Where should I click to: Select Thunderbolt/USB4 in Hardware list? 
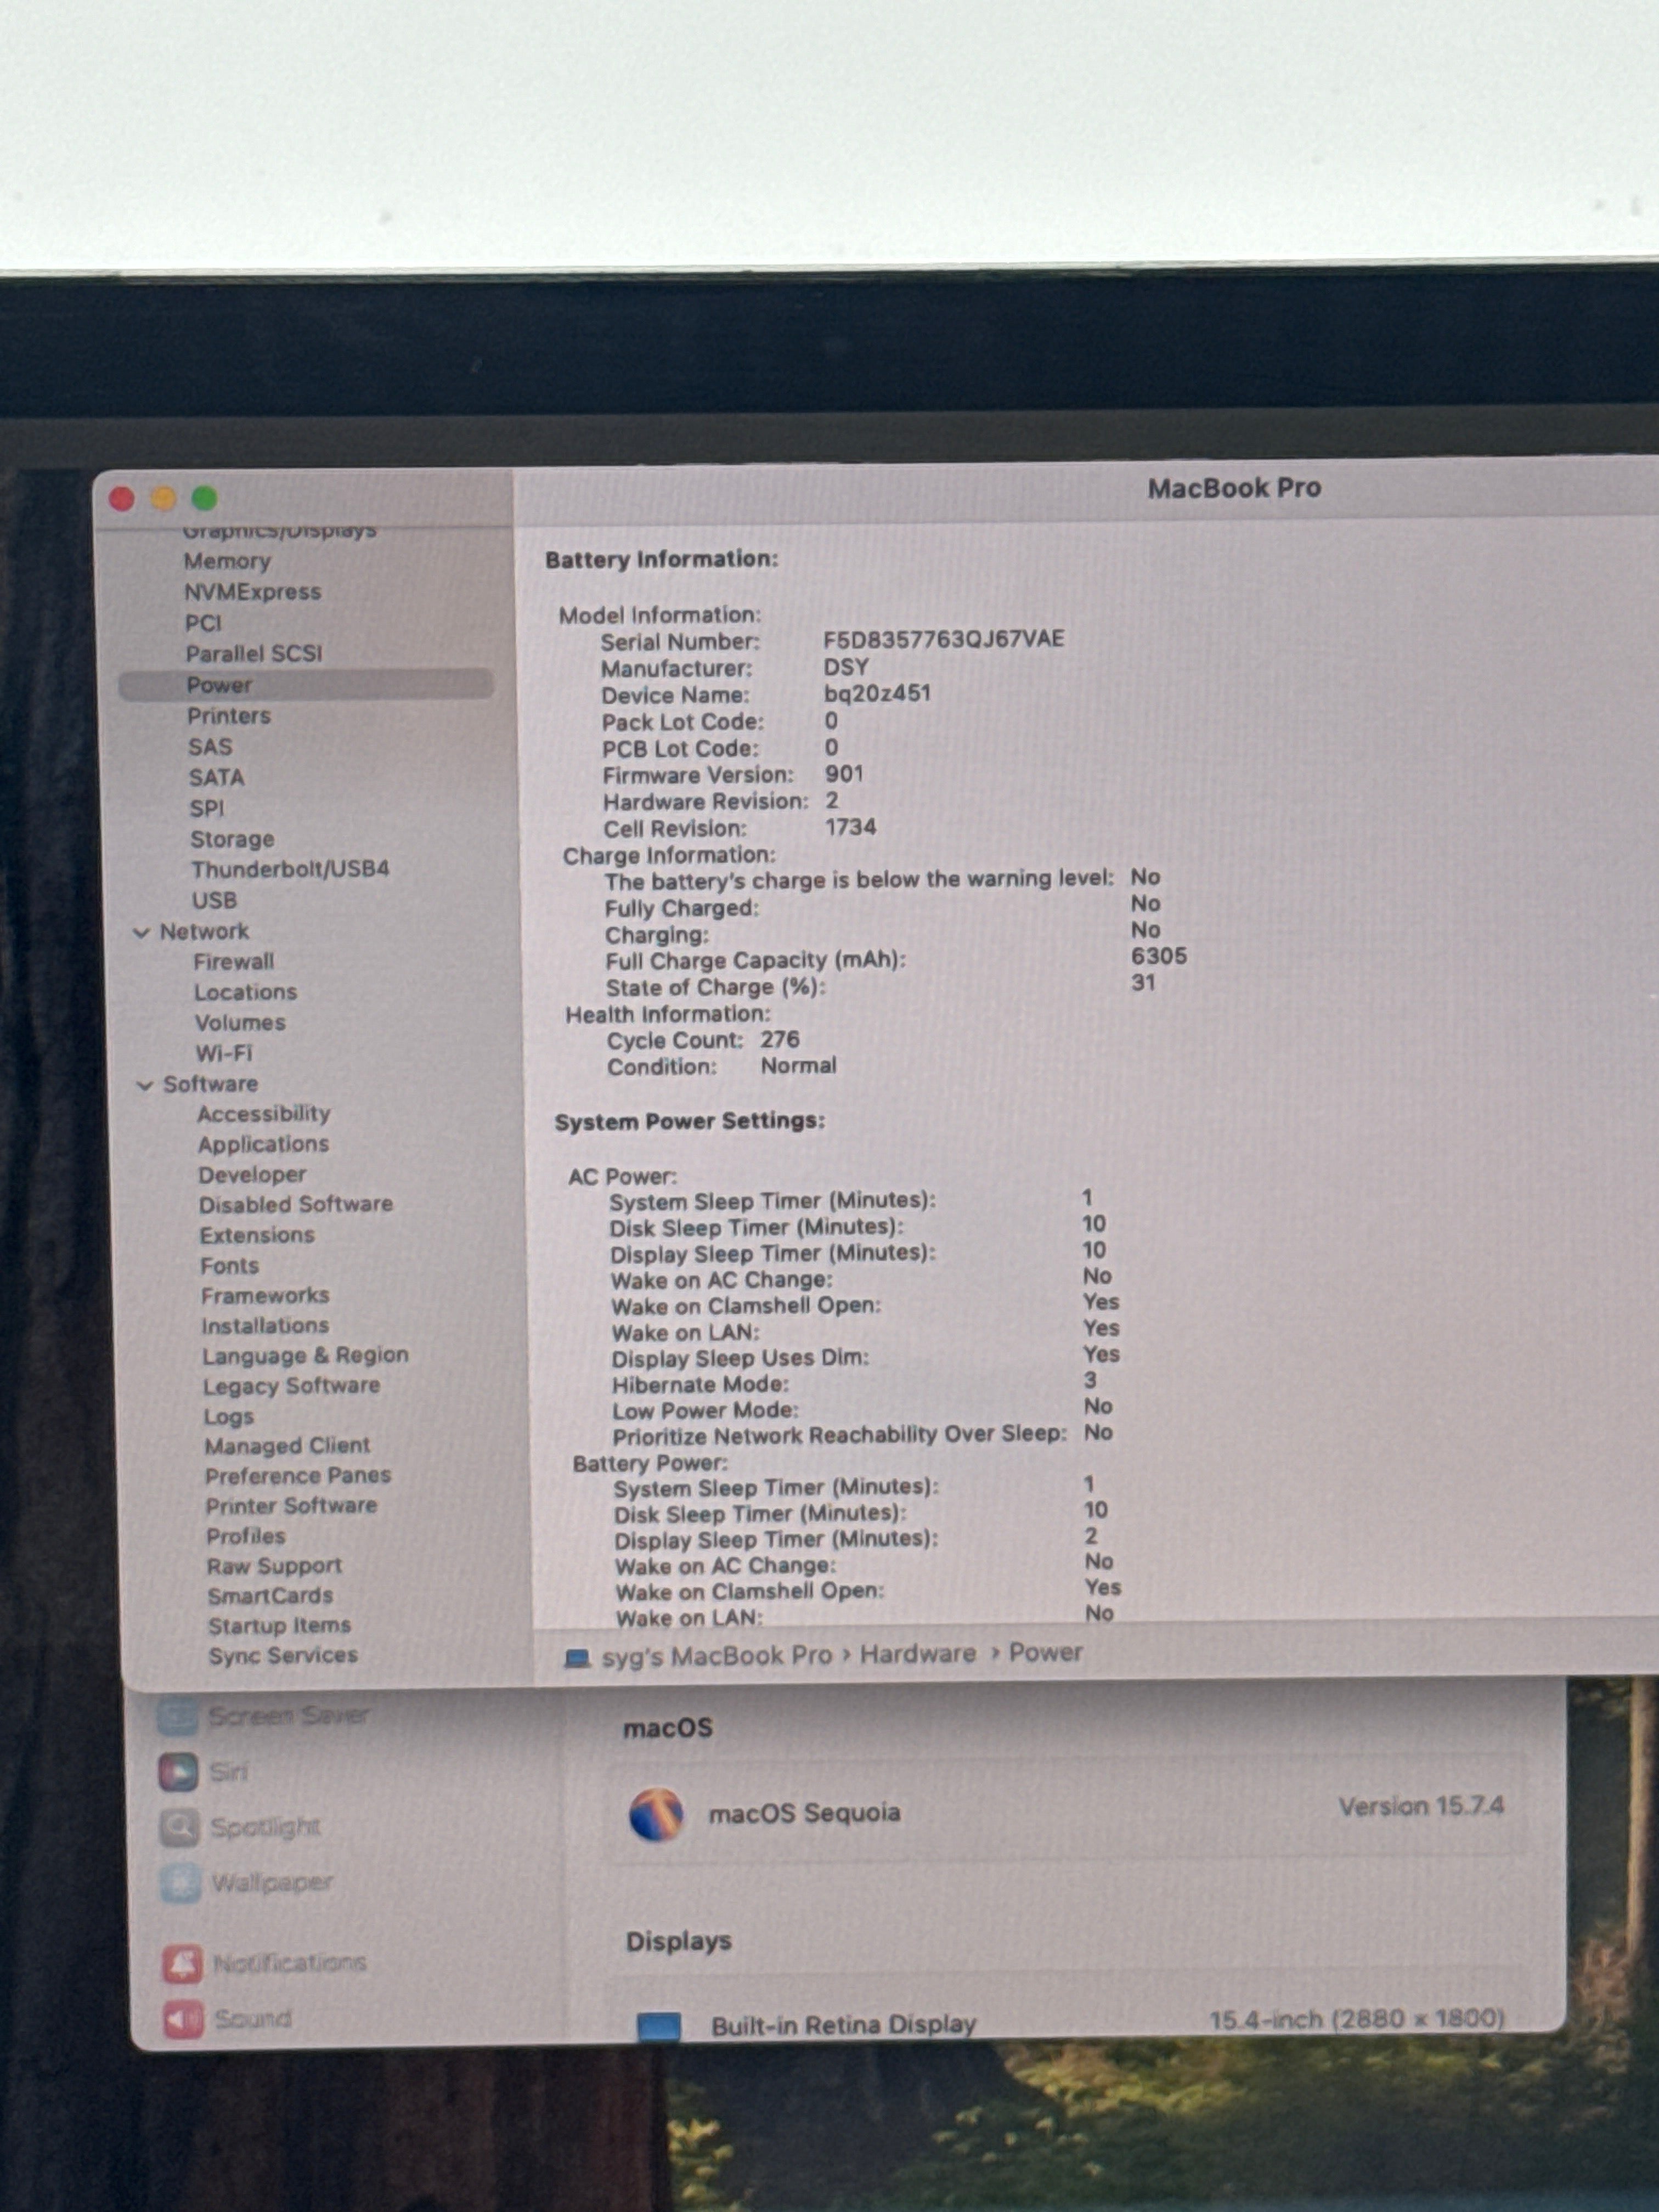pyautogui.click(x=290, y=869)
